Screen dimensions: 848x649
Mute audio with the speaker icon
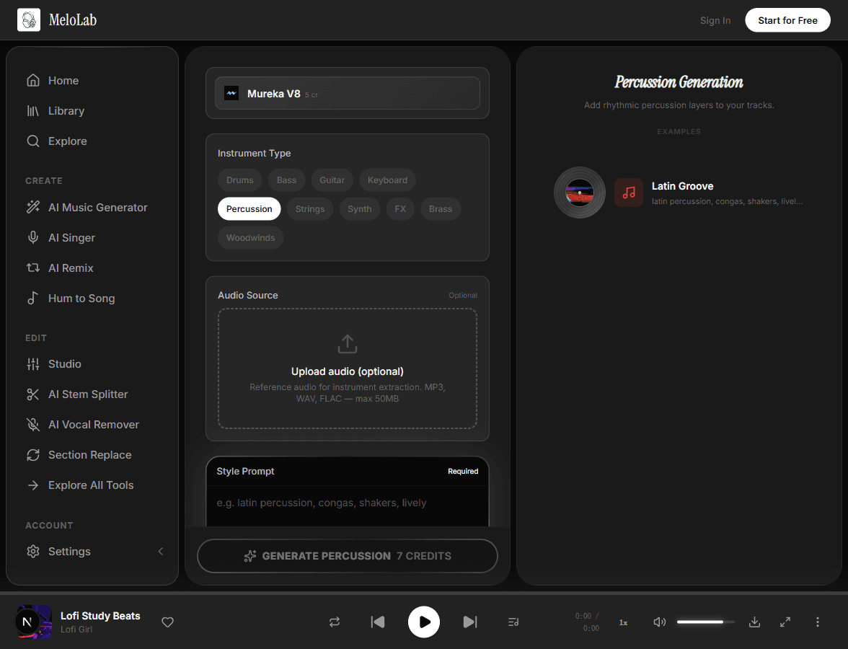[x=659, y=622]
